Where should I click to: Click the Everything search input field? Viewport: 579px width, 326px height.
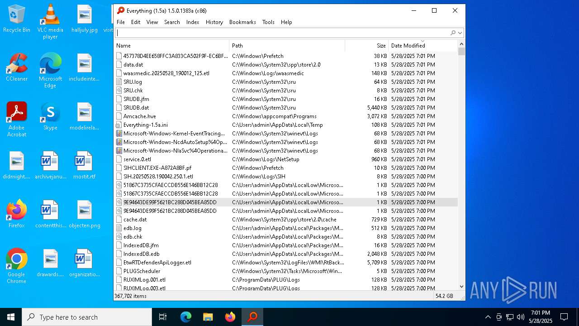(282, 33)
